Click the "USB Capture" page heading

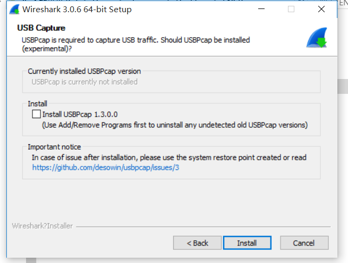click(x=41, y=28)
